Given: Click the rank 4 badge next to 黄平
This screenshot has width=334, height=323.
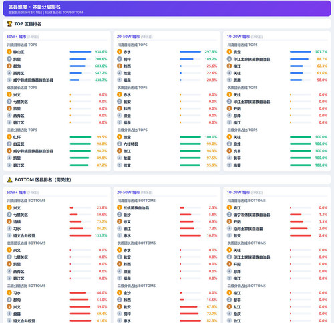Looking at the screenshot, I should 229,158.
